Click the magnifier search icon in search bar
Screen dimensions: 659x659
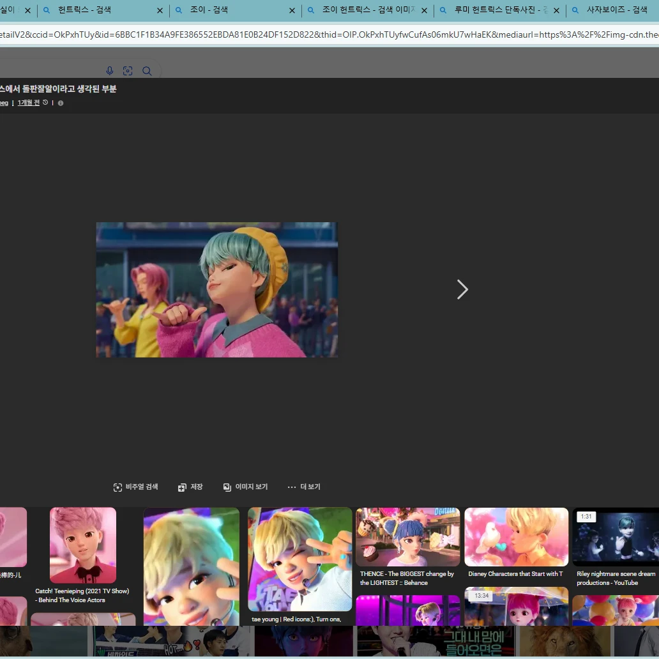(147, 71)
